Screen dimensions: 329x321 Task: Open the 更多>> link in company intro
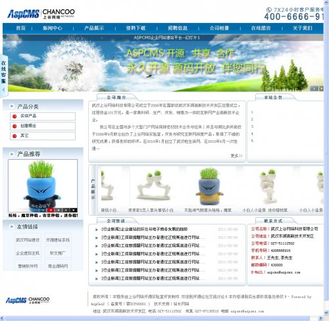tap(236, 155)
